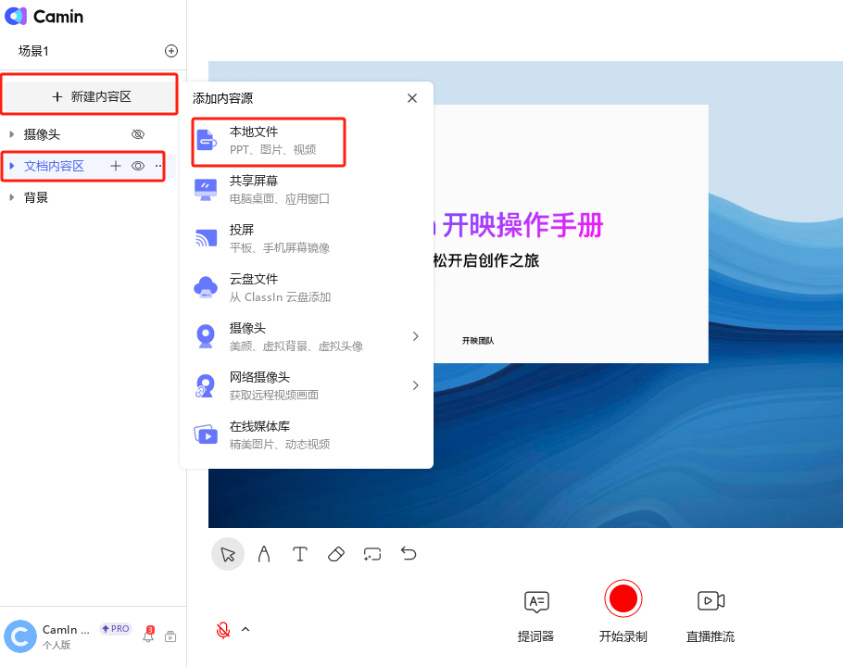Show the hidden 摄像头 layer
Viewport: 843px width, 667px height.
click(x=139, y=133)
